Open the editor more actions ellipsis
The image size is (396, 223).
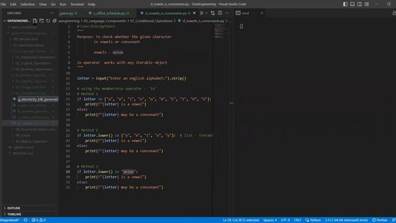pos(227,13)
